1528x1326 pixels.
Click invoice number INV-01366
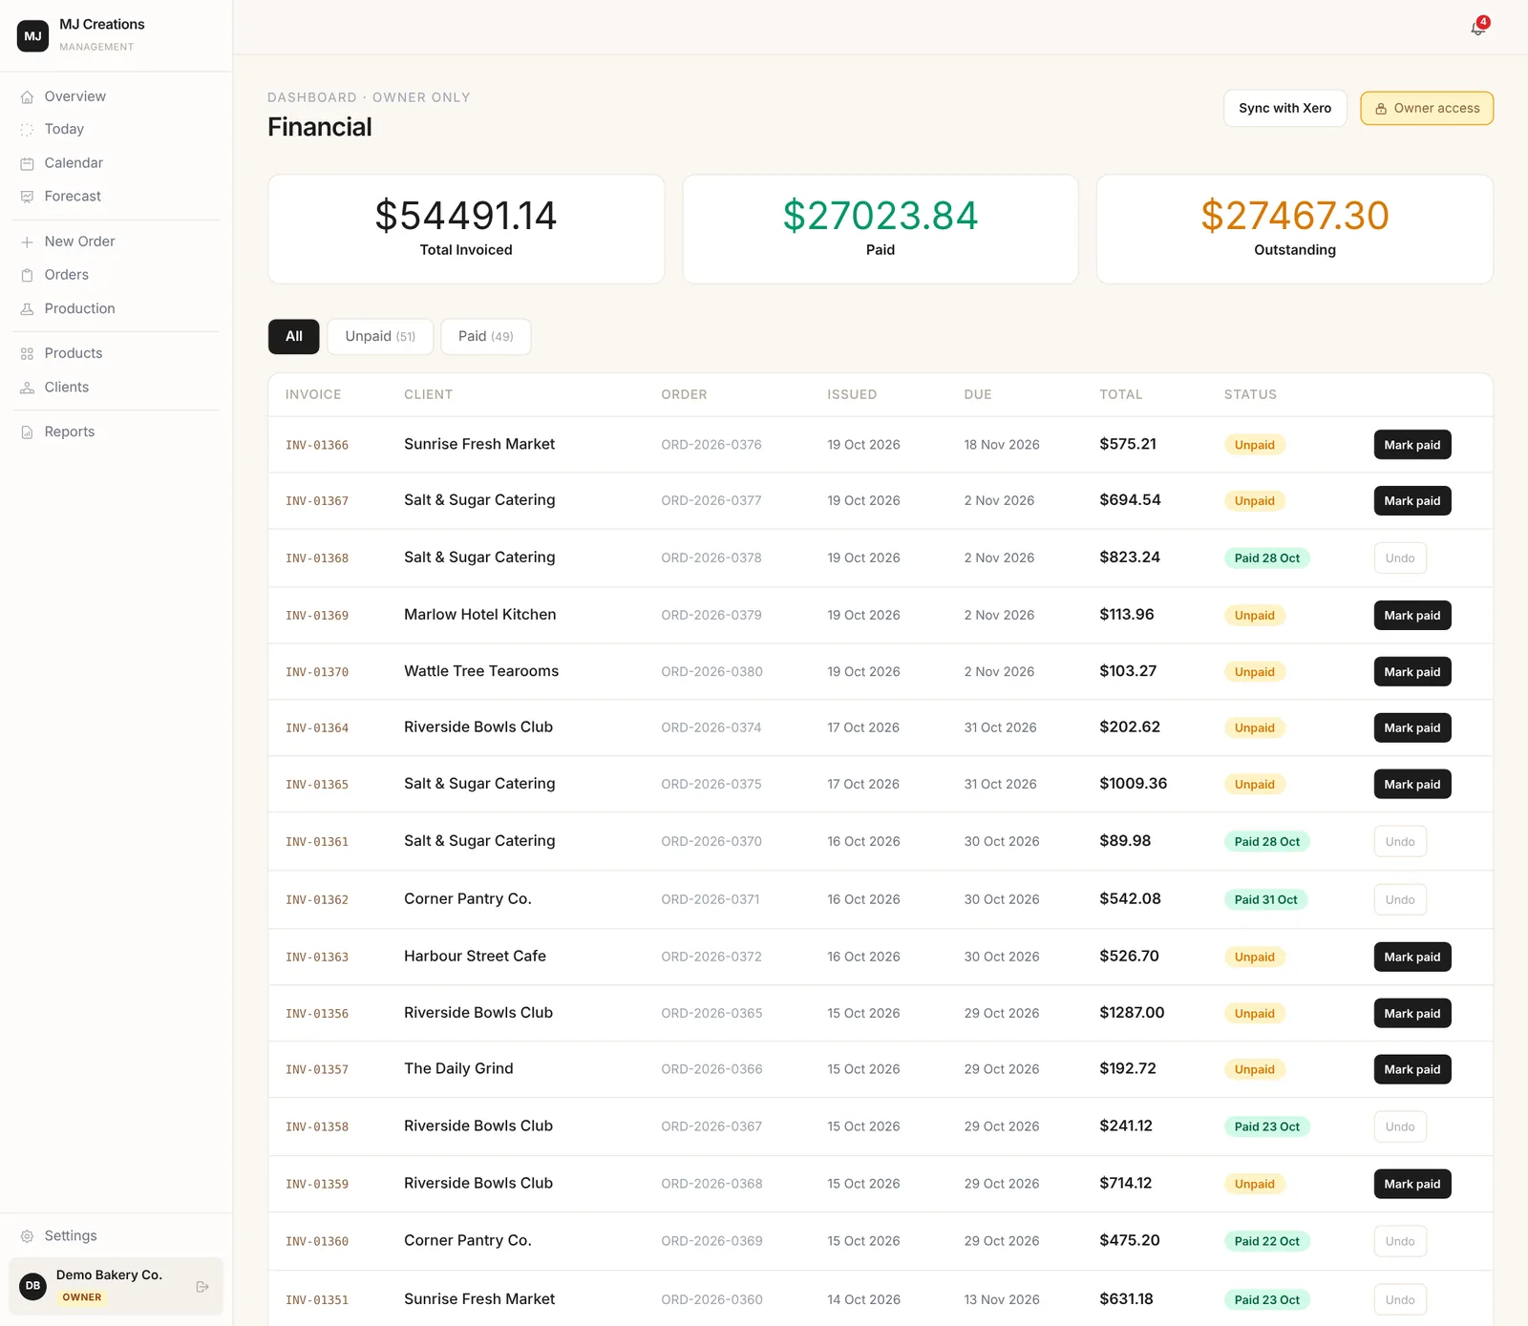coord(317,445)
